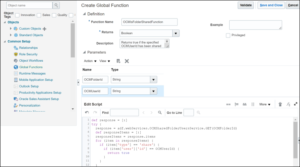Toggle the Quality object tag checkbox
Viewport: 300px width, 167px height.
54,15
